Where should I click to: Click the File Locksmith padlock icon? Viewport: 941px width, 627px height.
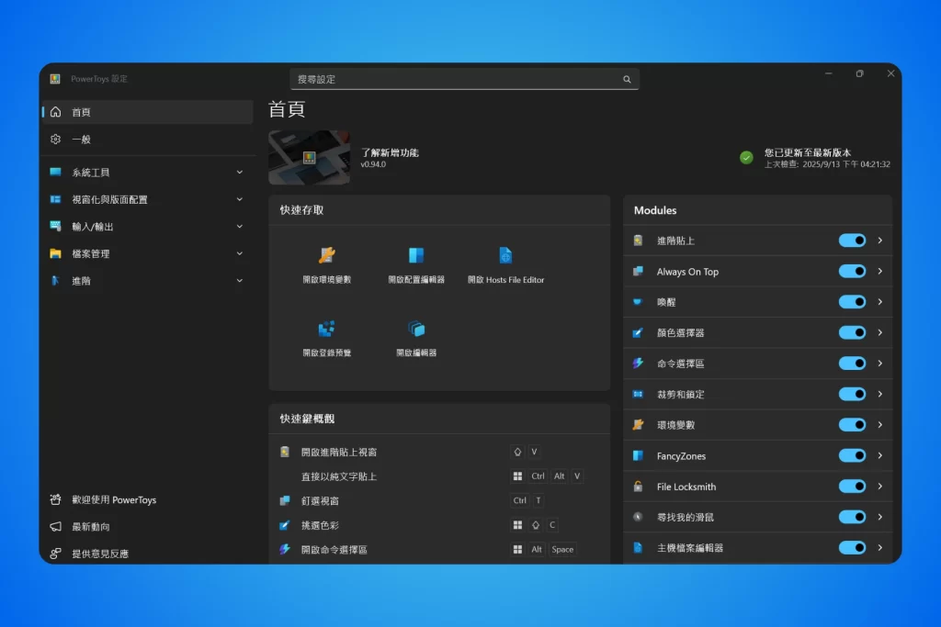click(x=637, y=486)
